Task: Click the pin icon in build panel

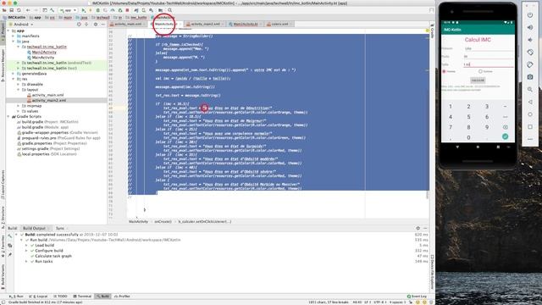Action: pyautogui.click(x=9, y=255)
